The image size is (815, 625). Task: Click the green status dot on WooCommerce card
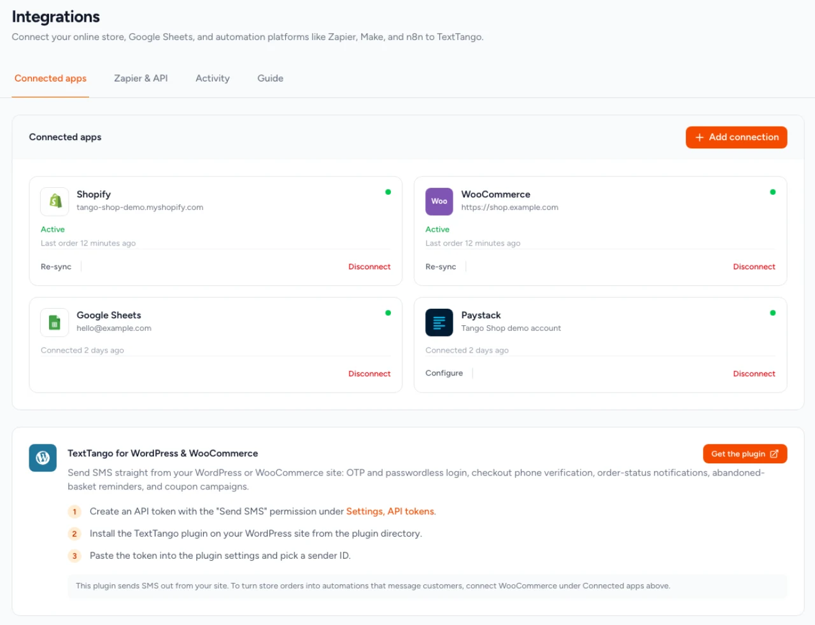pyautogui.click(x=772, y=192)
